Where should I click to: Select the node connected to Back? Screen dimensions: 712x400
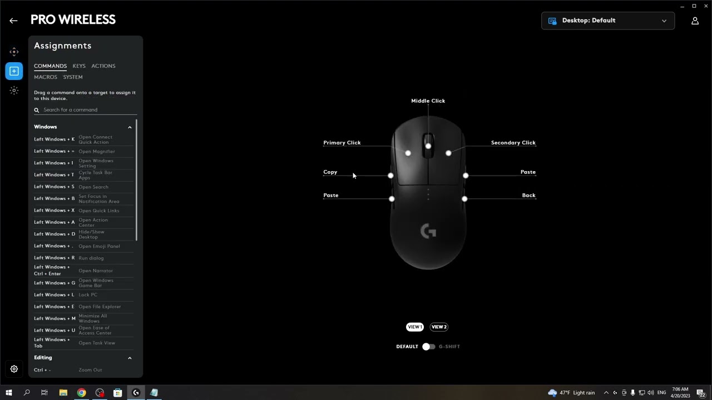pyautogui.click(x=464, y=198)
